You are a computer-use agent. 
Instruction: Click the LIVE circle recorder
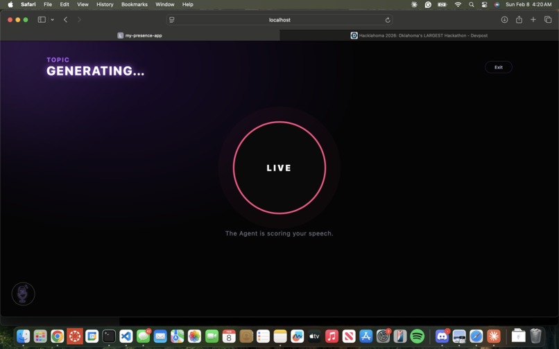tap(279, 168)
